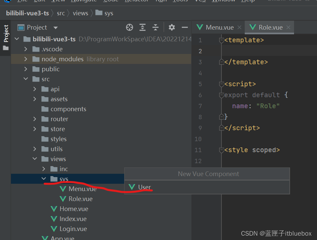Screen dimensions: 317x240
Task: Click Vue icon next to Role.vue in tree
Action: (x=63, y=199)
